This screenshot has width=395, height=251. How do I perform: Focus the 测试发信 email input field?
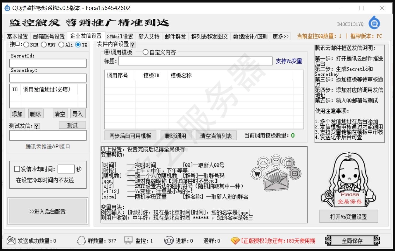48,135
